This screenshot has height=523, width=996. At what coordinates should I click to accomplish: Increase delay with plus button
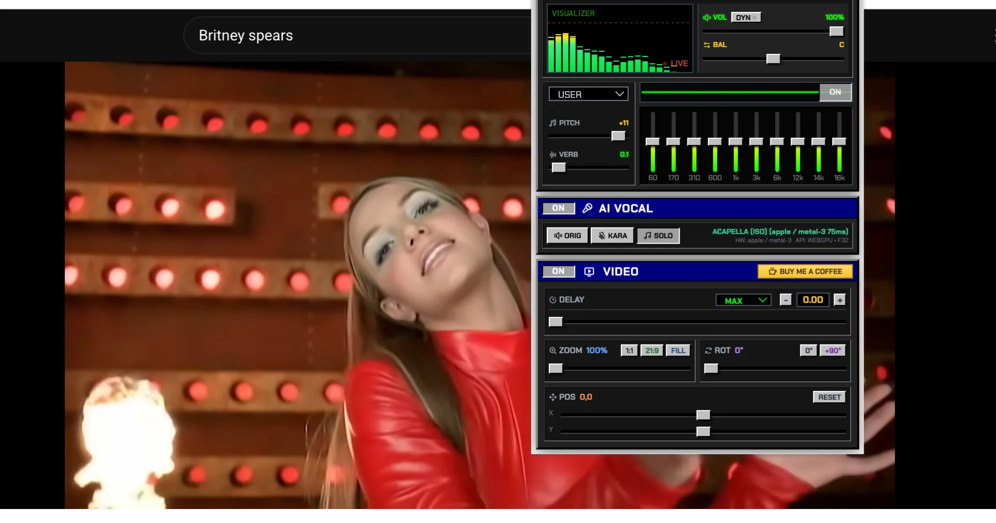(x=840, y=300)
